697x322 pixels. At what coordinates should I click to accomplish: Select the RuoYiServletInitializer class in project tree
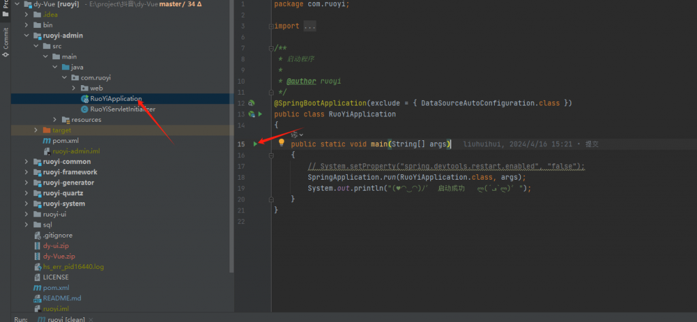pyautogui.click(x=123, y=109)
